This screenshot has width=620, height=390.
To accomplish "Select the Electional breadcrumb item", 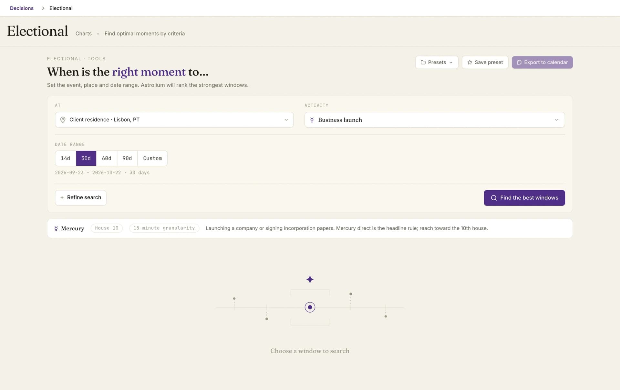I will pyautogui.click(x=61, y=8).
